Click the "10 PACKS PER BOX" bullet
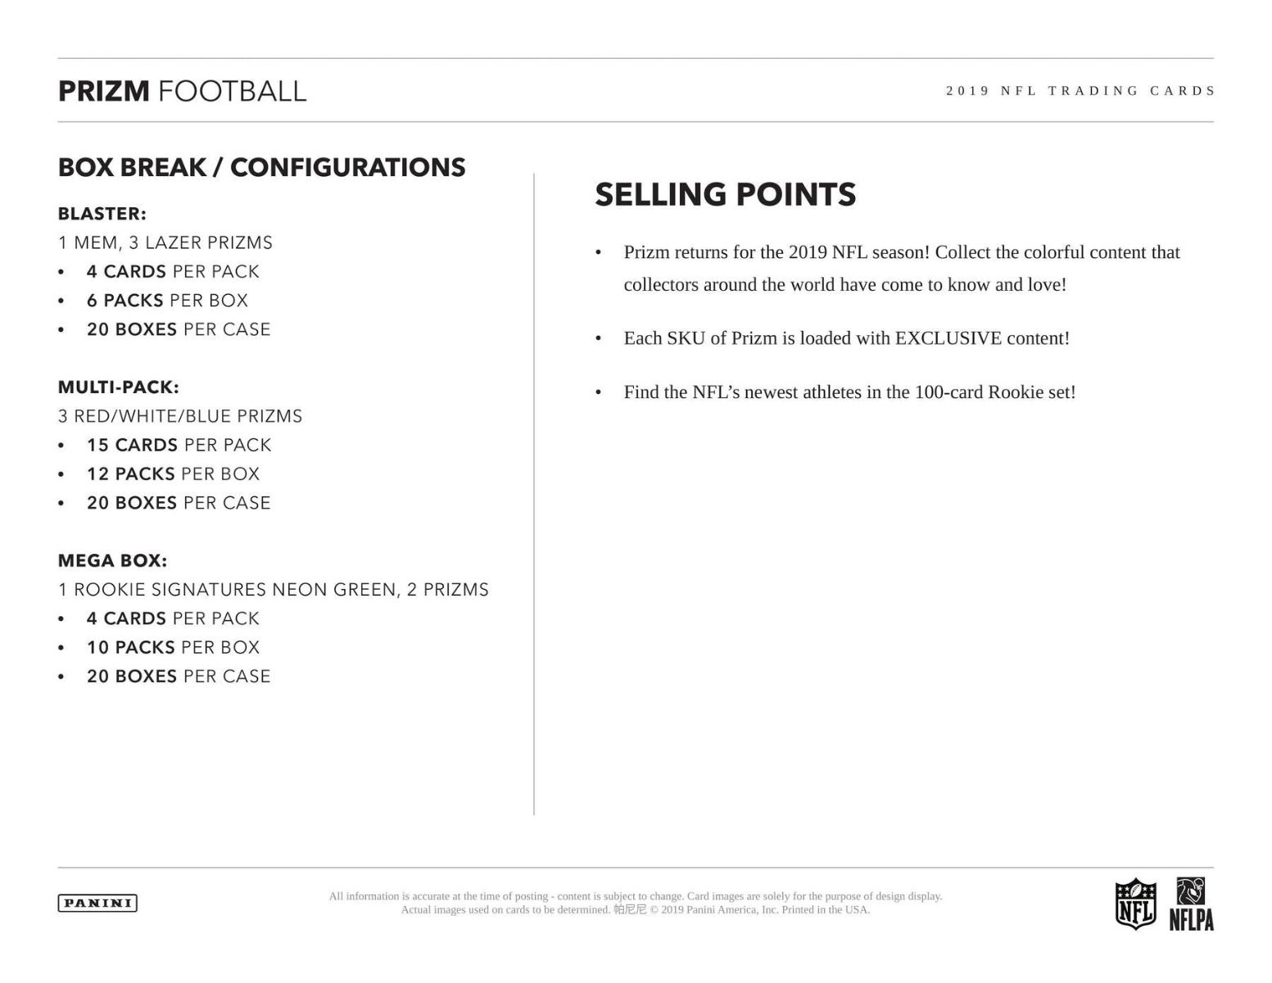The width and height of the screenshot is (1272, 983). click(173, 648)
